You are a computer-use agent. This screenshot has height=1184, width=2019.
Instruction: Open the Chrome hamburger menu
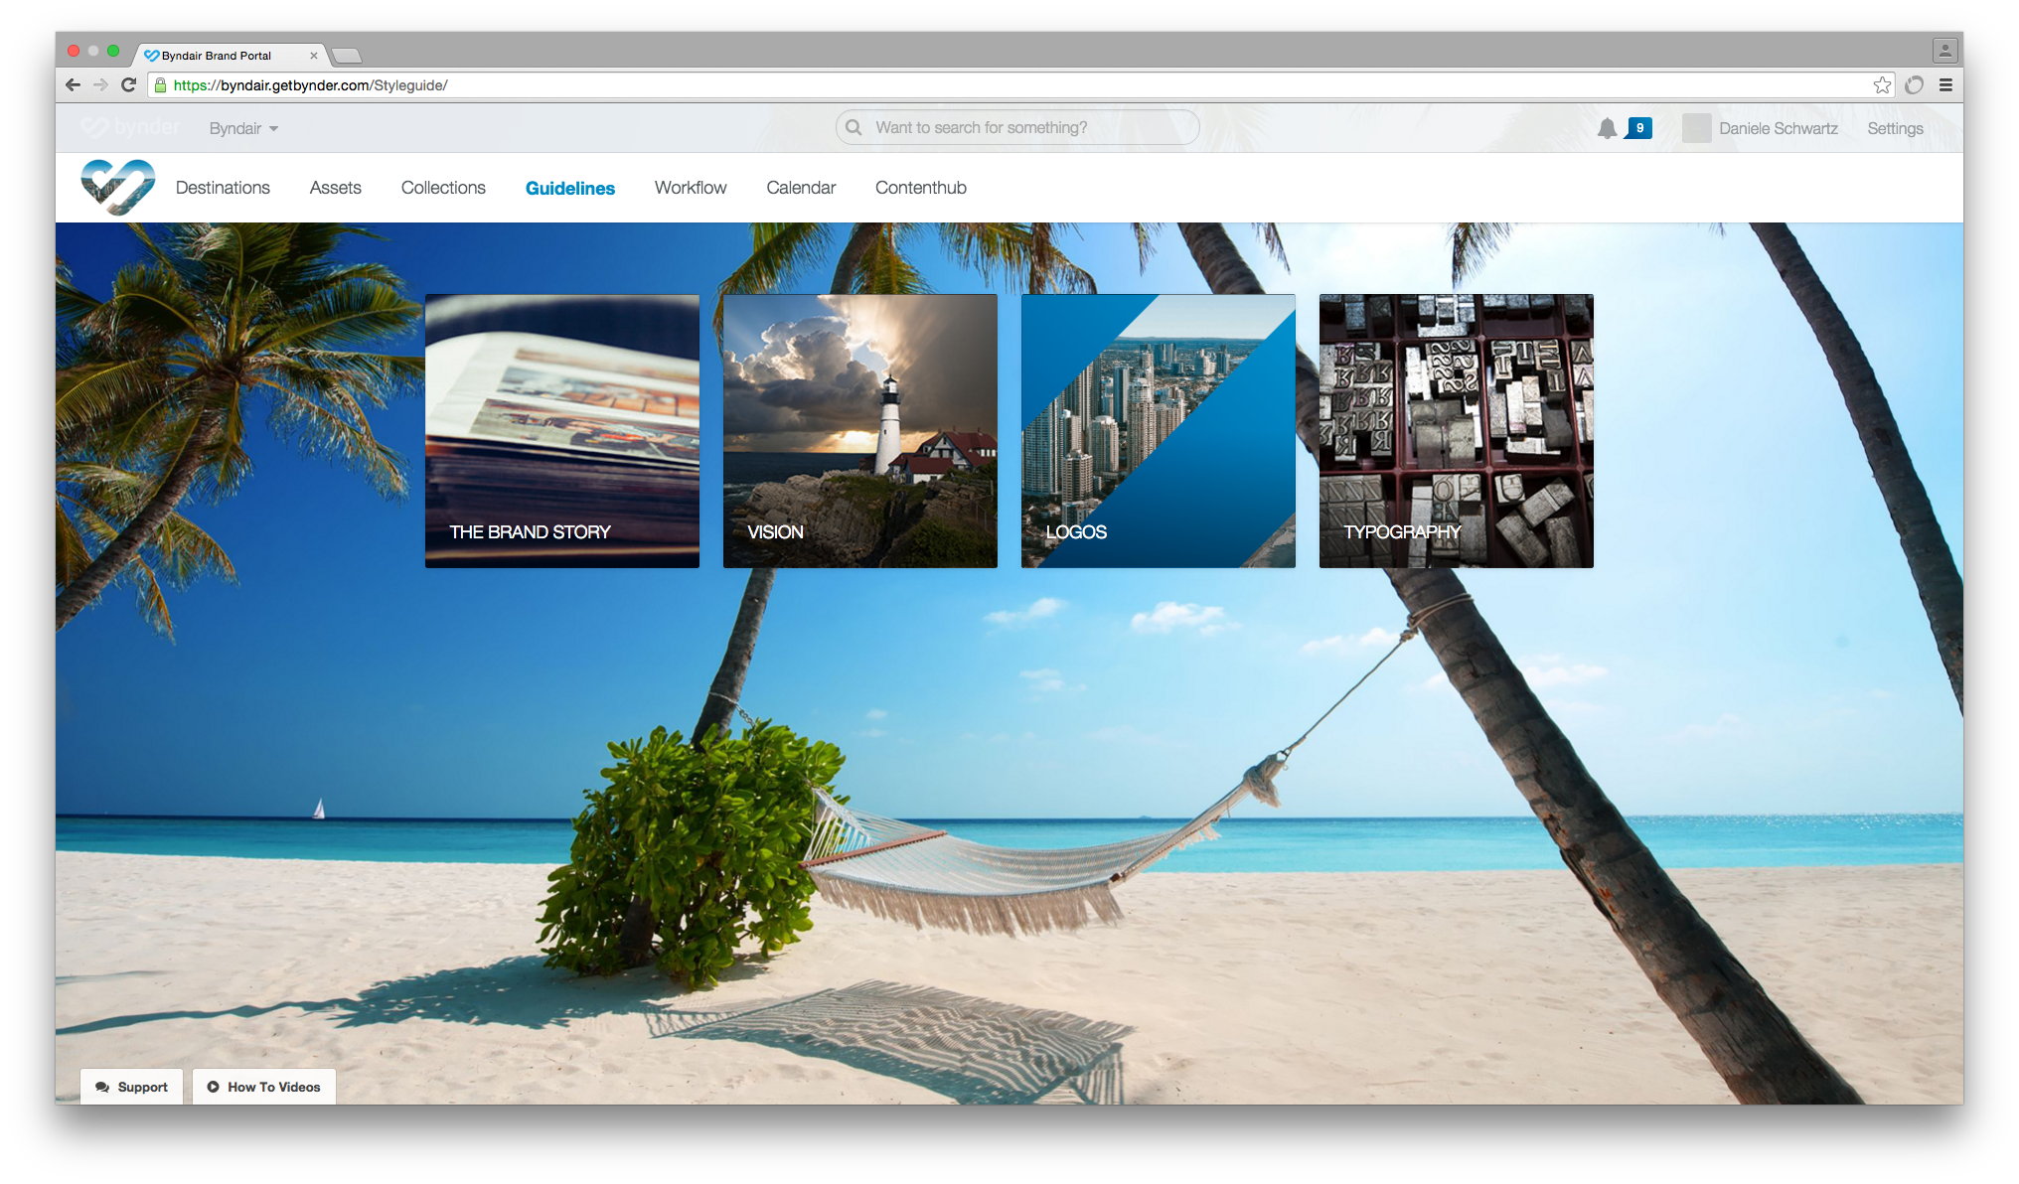tap(1945, 85)
